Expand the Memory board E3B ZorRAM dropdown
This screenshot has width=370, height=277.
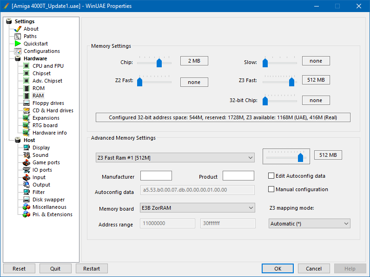pos(198,208)
